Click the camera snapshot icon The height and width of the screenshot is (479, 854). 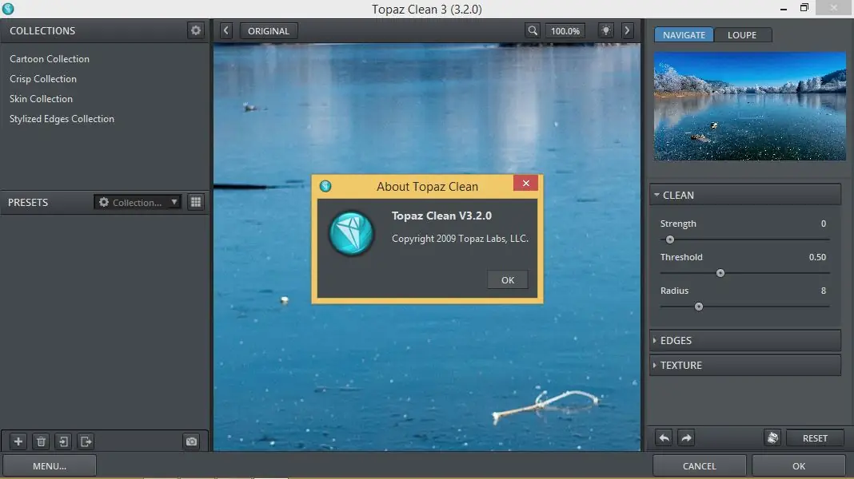(x=191, y=441)
